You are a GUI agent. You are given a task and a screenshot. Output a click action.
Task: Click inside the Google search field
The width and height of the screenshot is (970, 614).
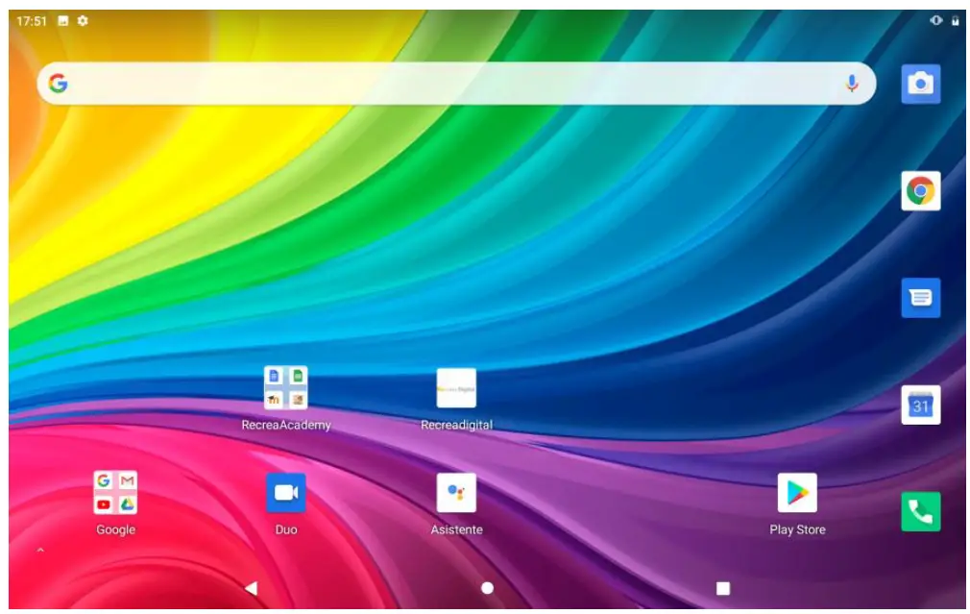tap(456, 84)
